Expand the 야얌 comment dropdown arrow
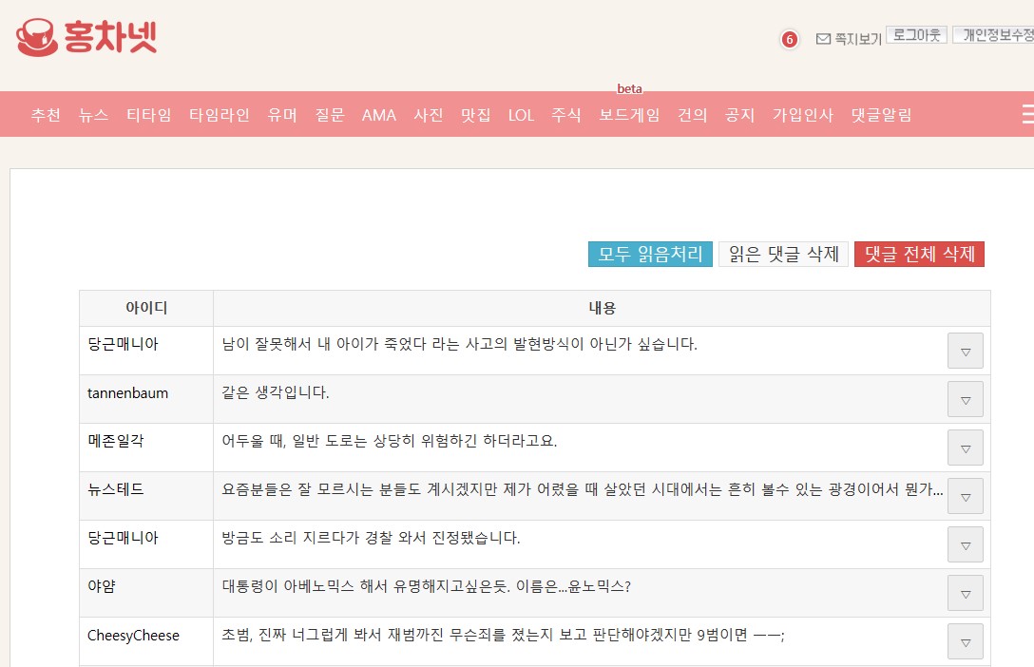 965,593
